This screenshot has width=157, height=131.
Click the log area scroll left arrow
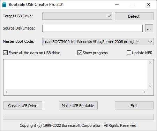7,92
